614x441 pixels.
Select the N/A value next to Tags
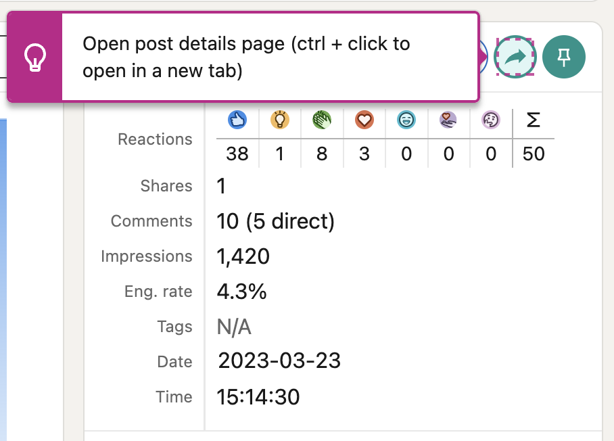233,326
